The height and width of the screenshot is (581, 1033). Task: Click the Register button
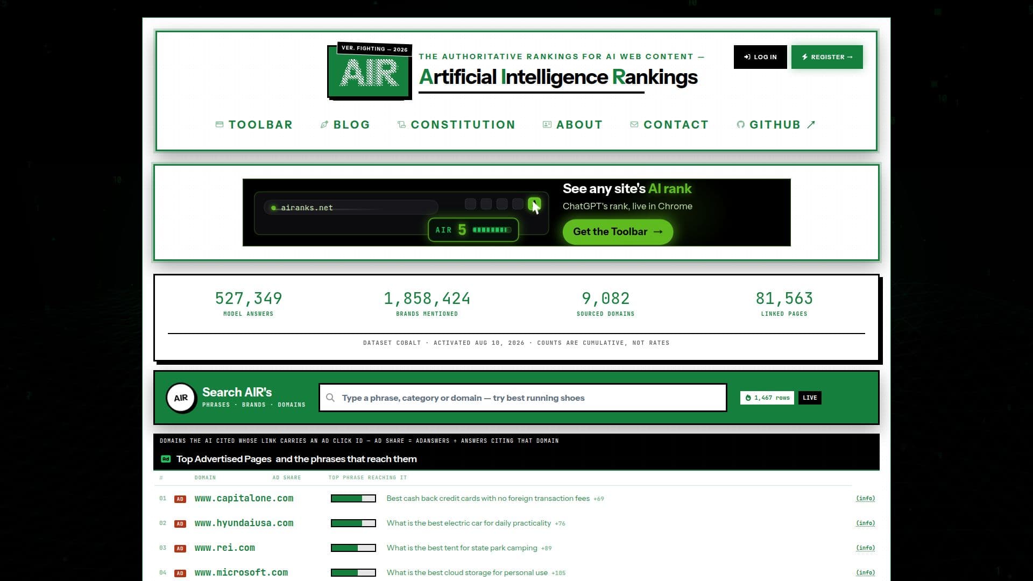(827, 57)
